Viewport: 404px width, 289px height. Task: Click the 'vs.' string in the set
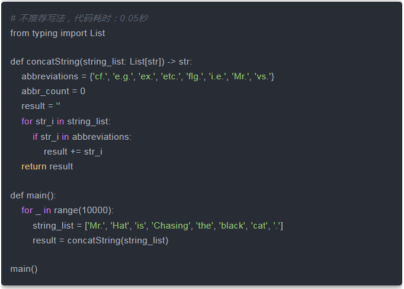(x=263, y=76)
